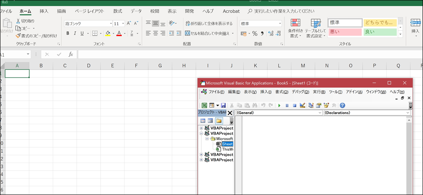This screenshot has width=423, height=195.
Task: Open デバッグ(D) menu in VBA editor
Action: pyautogui.click(x=300, y=92)
